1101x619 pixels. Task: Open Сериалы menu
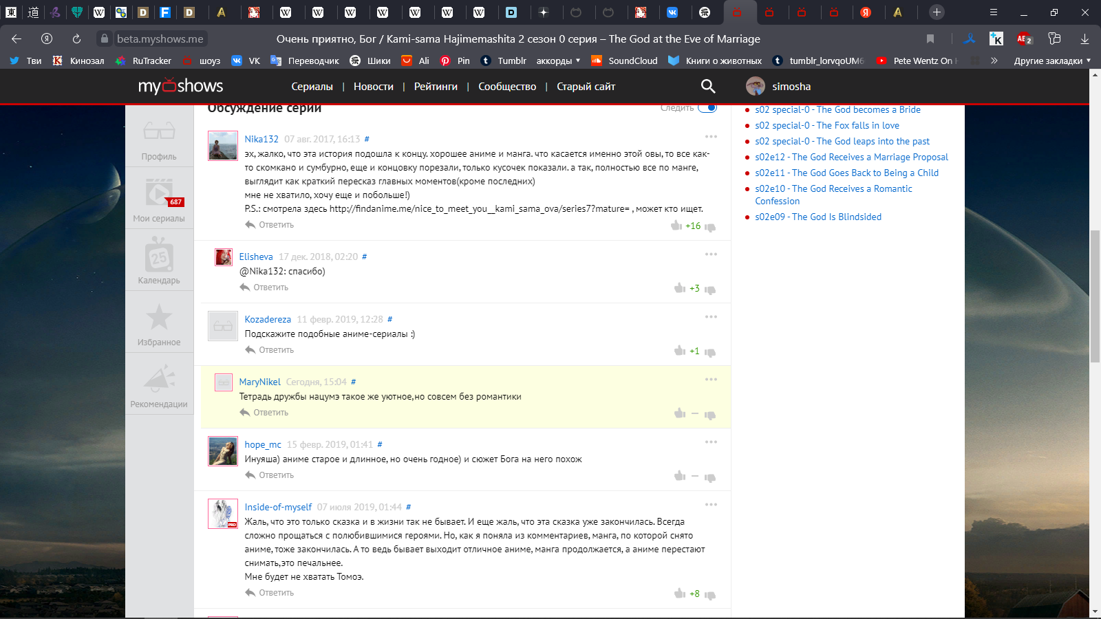point(312,87)
